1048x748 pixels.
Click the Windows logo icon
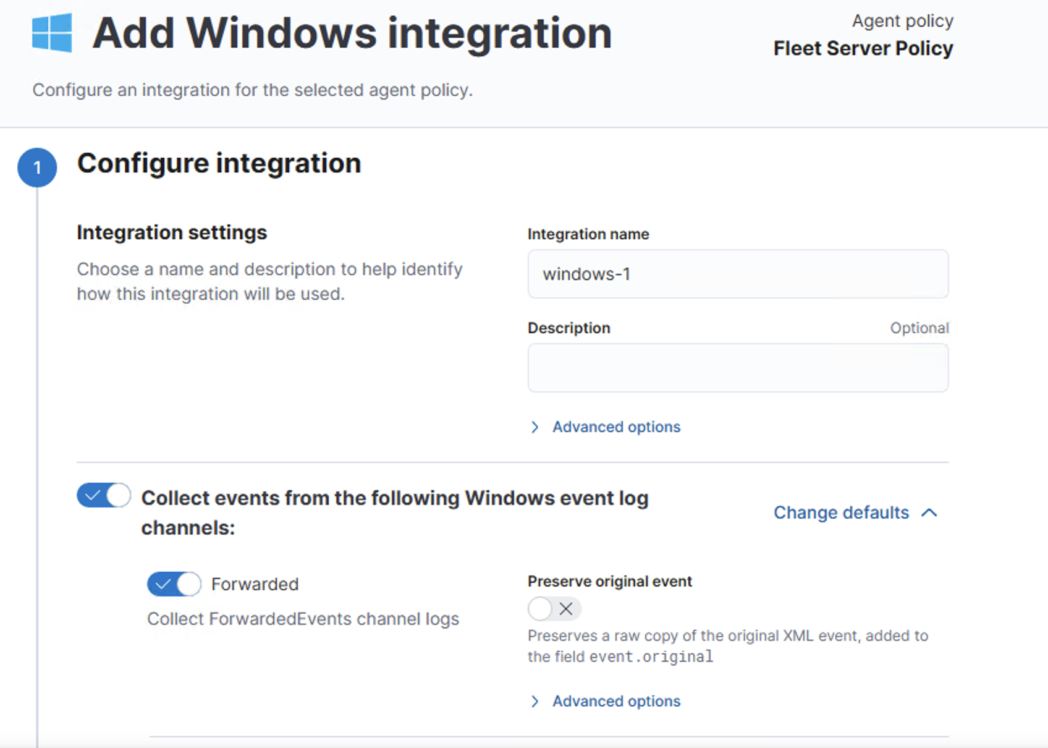point(52,33)
